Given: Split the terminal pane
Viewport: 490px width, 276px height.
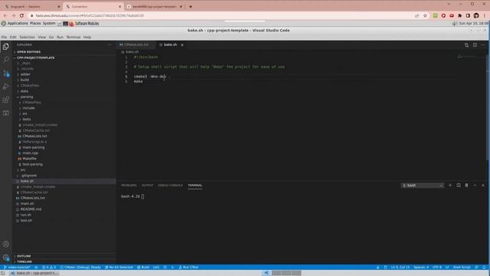Looking at the screenshot, I should click(459, 186).
